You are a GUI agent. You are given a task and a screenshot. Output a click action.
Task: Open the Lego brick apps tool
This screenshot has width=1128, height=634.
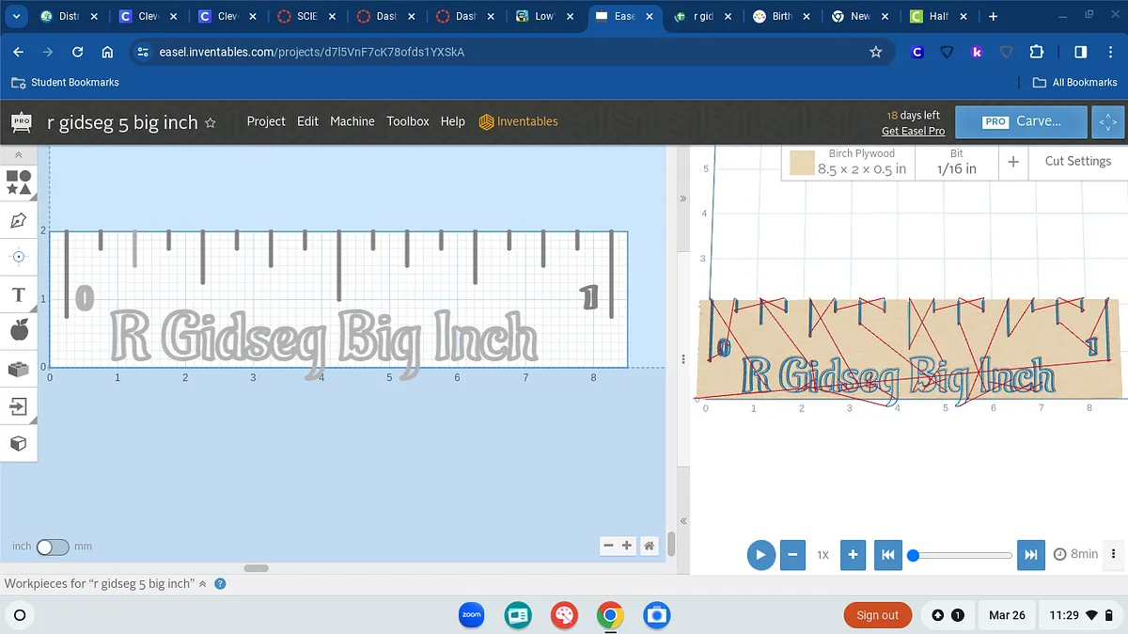(x=19, y=369)
